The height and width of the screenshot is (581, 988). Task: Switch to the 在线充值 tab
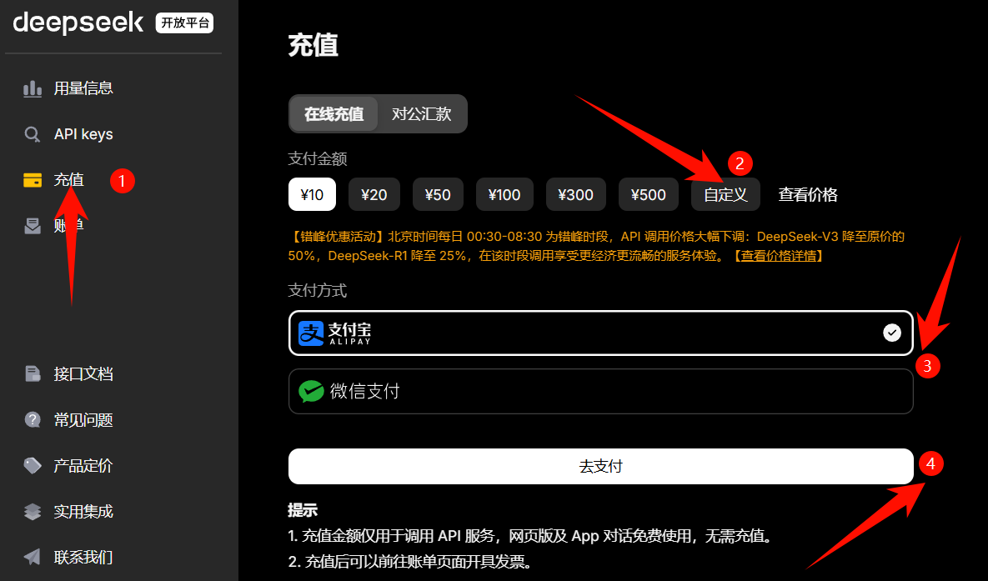[334, 114]
